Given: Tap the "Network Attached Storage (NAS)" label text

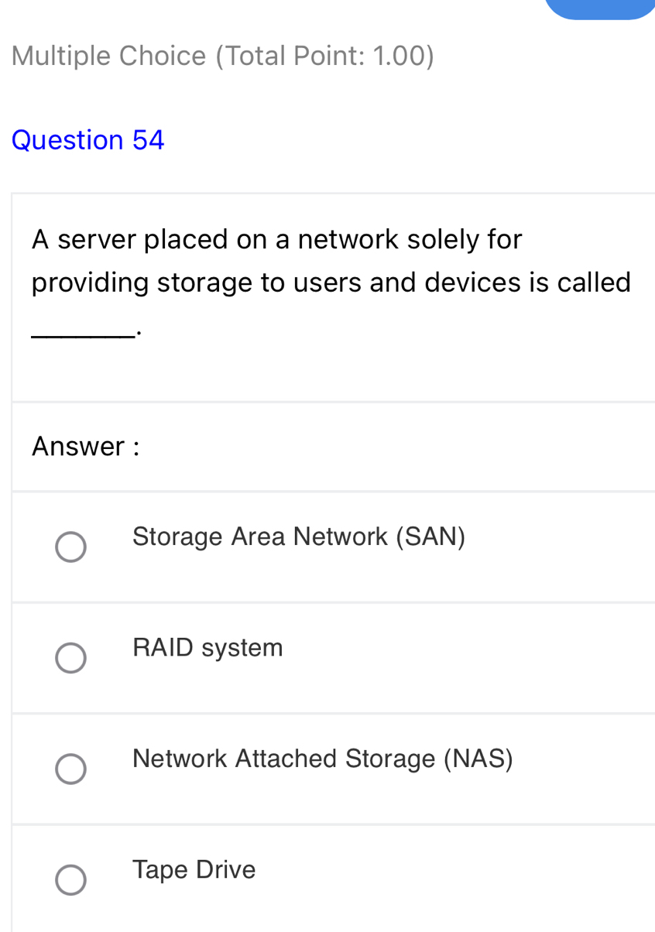Looking at the screenshot, I should coord(322,759).
